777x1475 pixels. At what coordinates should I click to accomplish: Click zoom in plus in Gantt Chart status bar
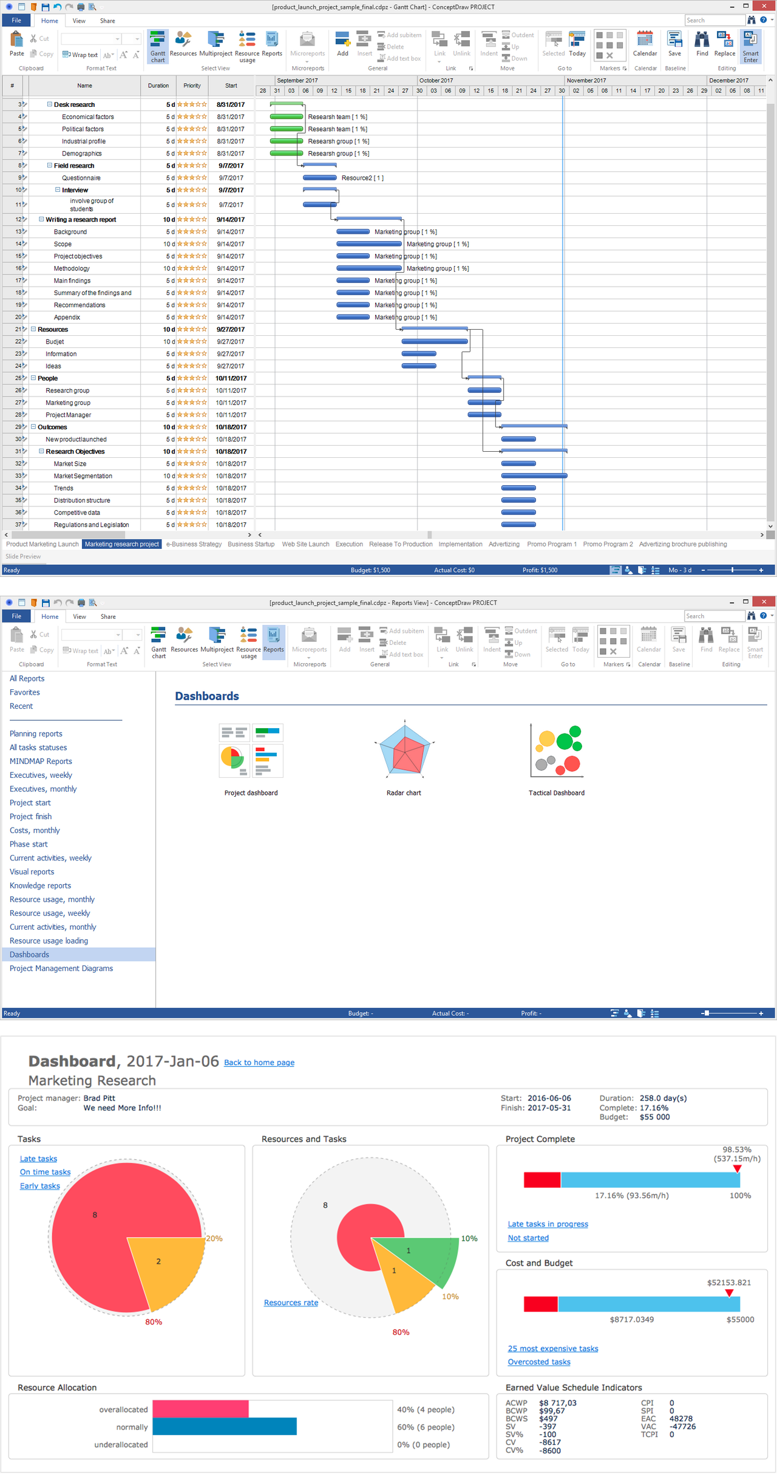pos(761,570)
